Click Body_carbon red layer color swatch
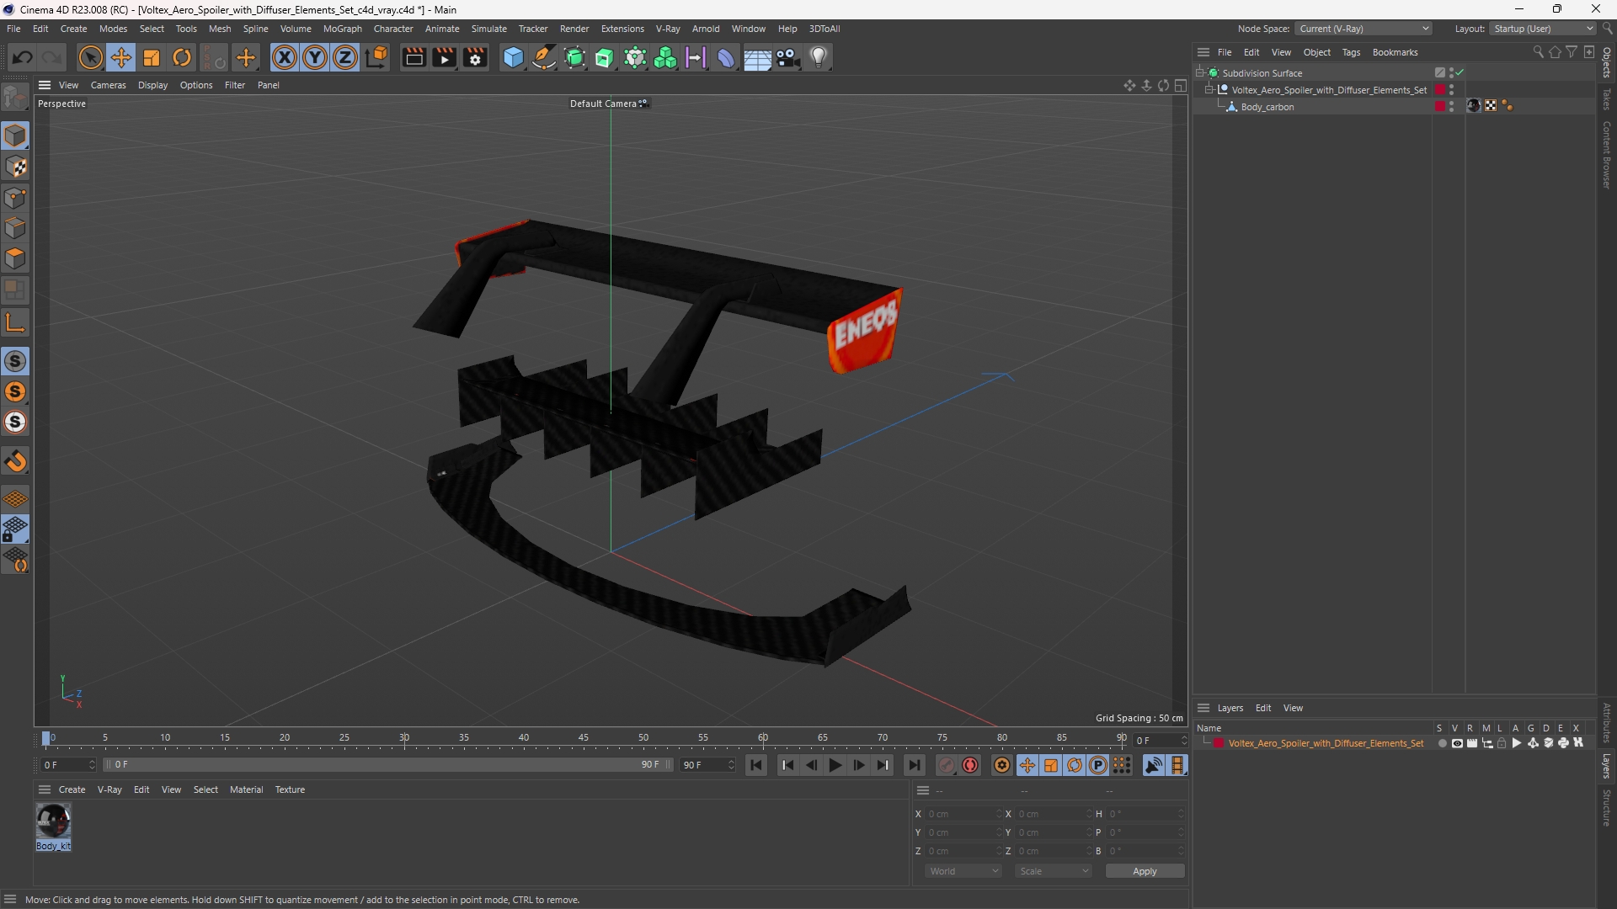Image resolution: width=1617 pixels, height=909 pixels. [x=1440, y=106]
